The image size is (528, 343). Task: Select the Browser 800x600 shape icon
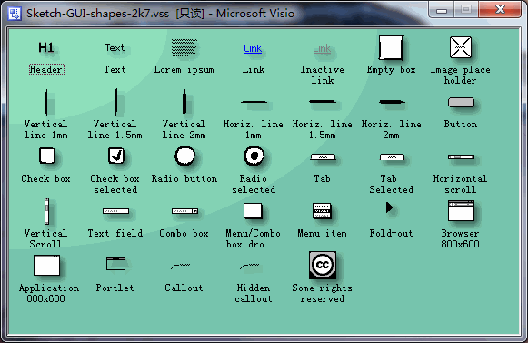click(x=461, y=211)
